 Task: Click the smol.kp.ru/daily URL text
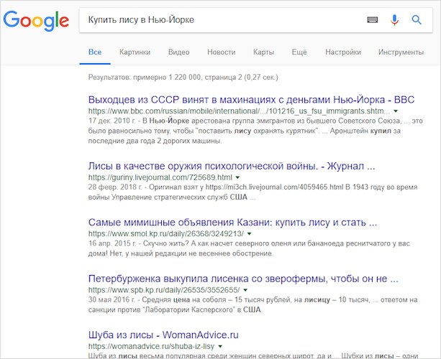[x=166, y=233]
